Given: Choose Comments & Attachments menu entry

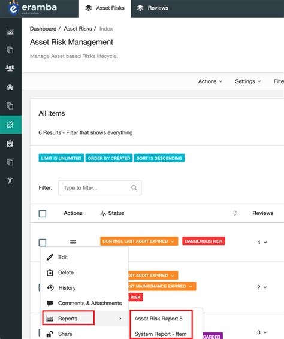Looking at the screenshot, I should click(x=84, y=303).
